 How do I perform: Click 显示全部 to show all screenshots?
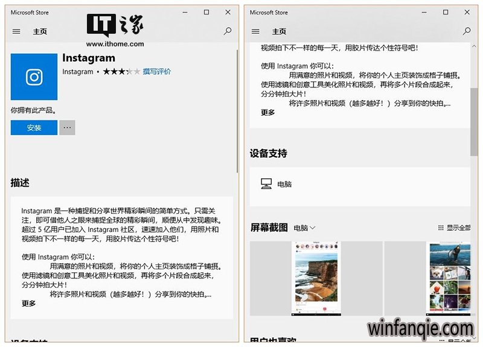pyautogui.click(x=458, y=228)
